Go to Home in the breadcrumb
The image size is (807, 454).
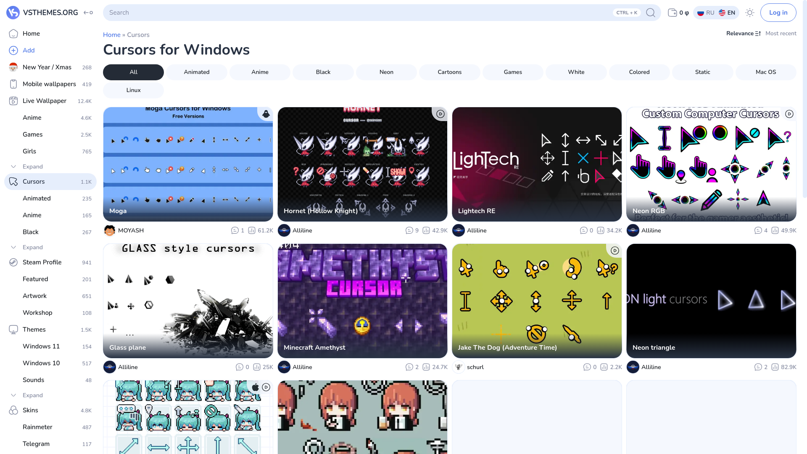pos(112,35)
